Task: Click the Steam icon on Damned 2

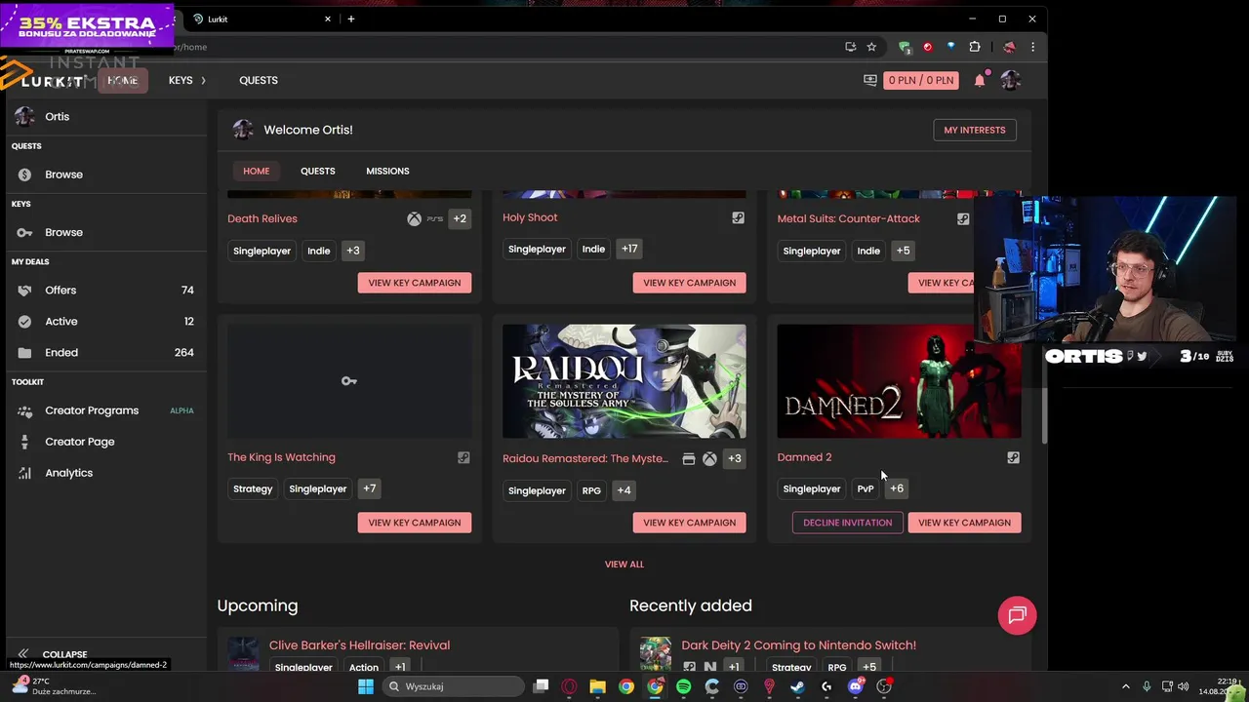Action: coord(1013,457)
